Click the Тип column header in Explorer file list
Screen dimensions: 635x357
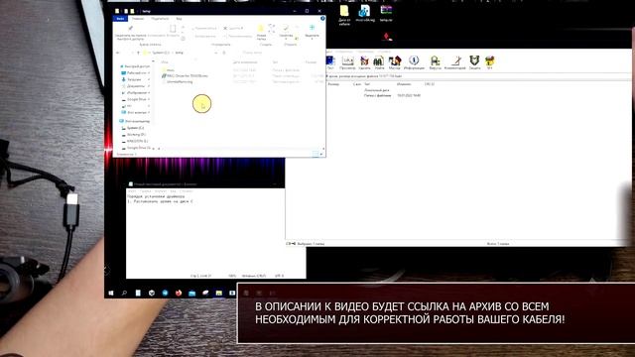click(275, 62)
